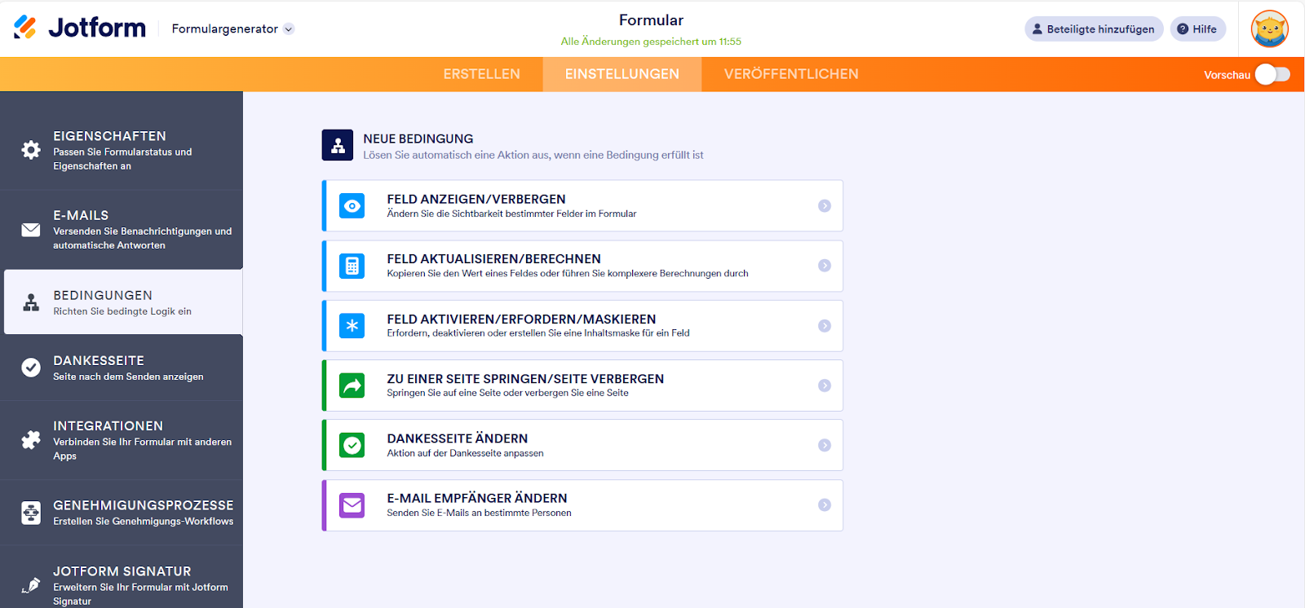1305x608 pixels.
Task: Switch to the Erstellen tab
Action: coord(481,74)
